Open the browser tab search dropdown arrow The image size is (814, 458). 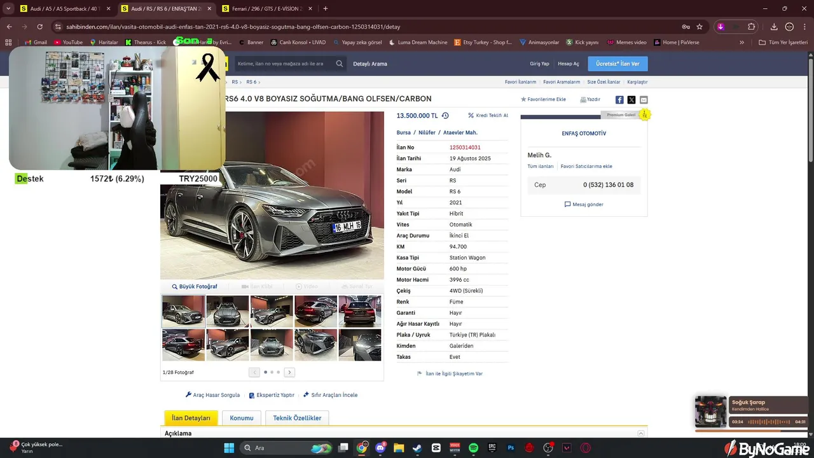8,9
